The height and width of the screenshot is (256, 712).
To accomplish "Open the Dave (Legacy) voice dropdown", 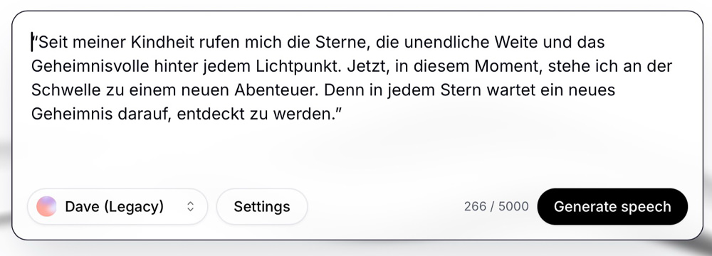I will click(x=117, y=206).
